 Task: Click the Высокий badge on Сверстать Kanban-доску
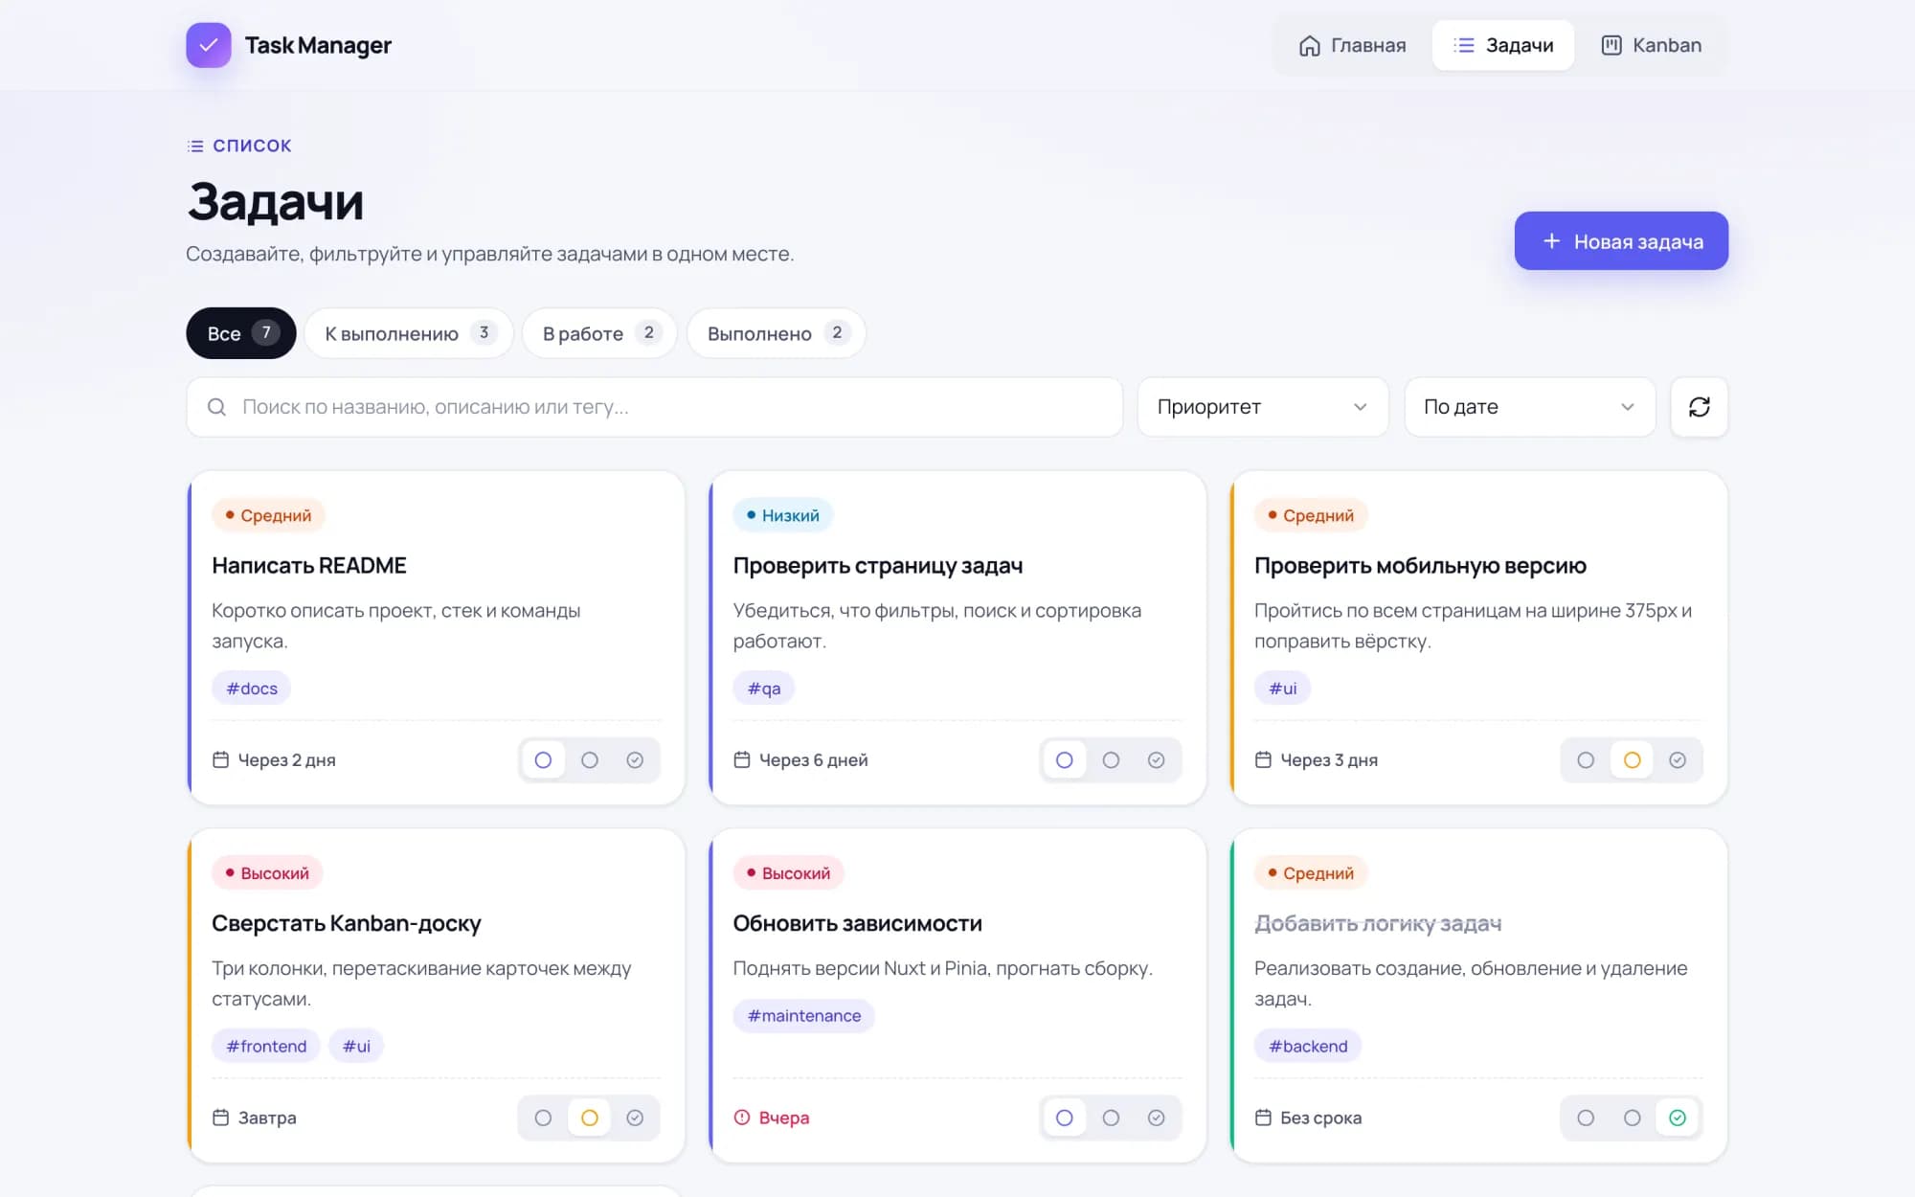point(267,873)
